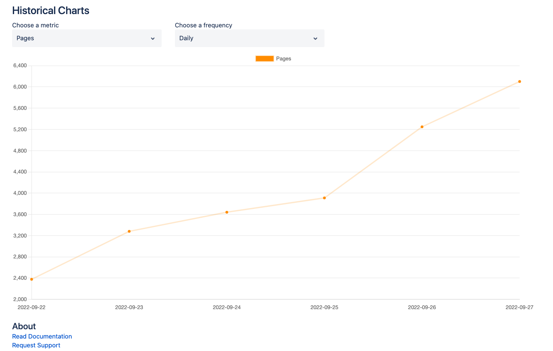The height and width of the screenshot is (351, 553).
Task: Select the data point for 2022-09-27
Action: [520, 82]
